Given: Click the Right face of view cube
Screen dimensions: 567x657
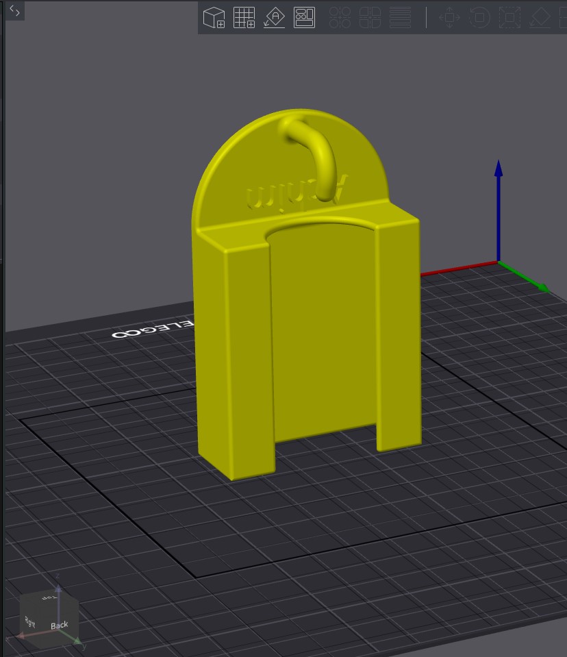Looking at the screenshot, I should (31, 621).
